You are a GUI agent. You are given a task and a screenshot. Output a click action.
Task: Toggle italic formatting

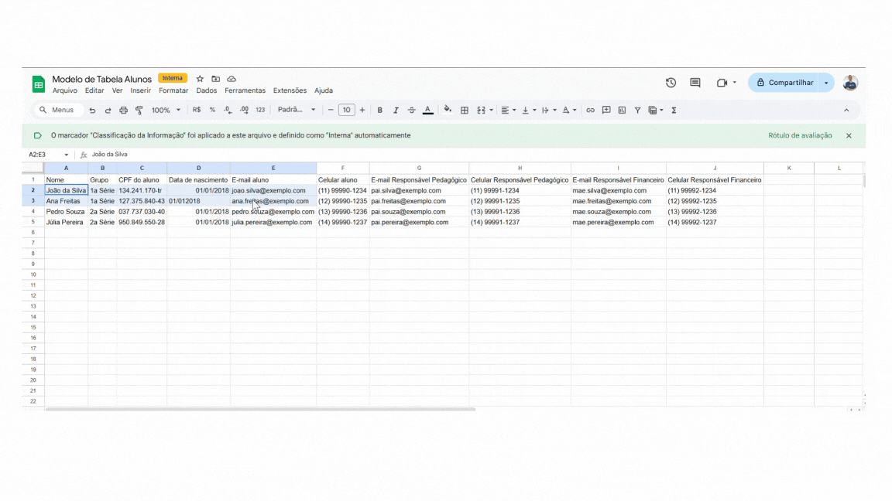point(396,111)
